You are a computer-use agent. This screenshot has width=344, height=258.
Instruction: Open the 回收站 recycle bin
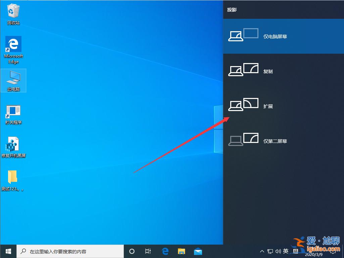point(13,13)
